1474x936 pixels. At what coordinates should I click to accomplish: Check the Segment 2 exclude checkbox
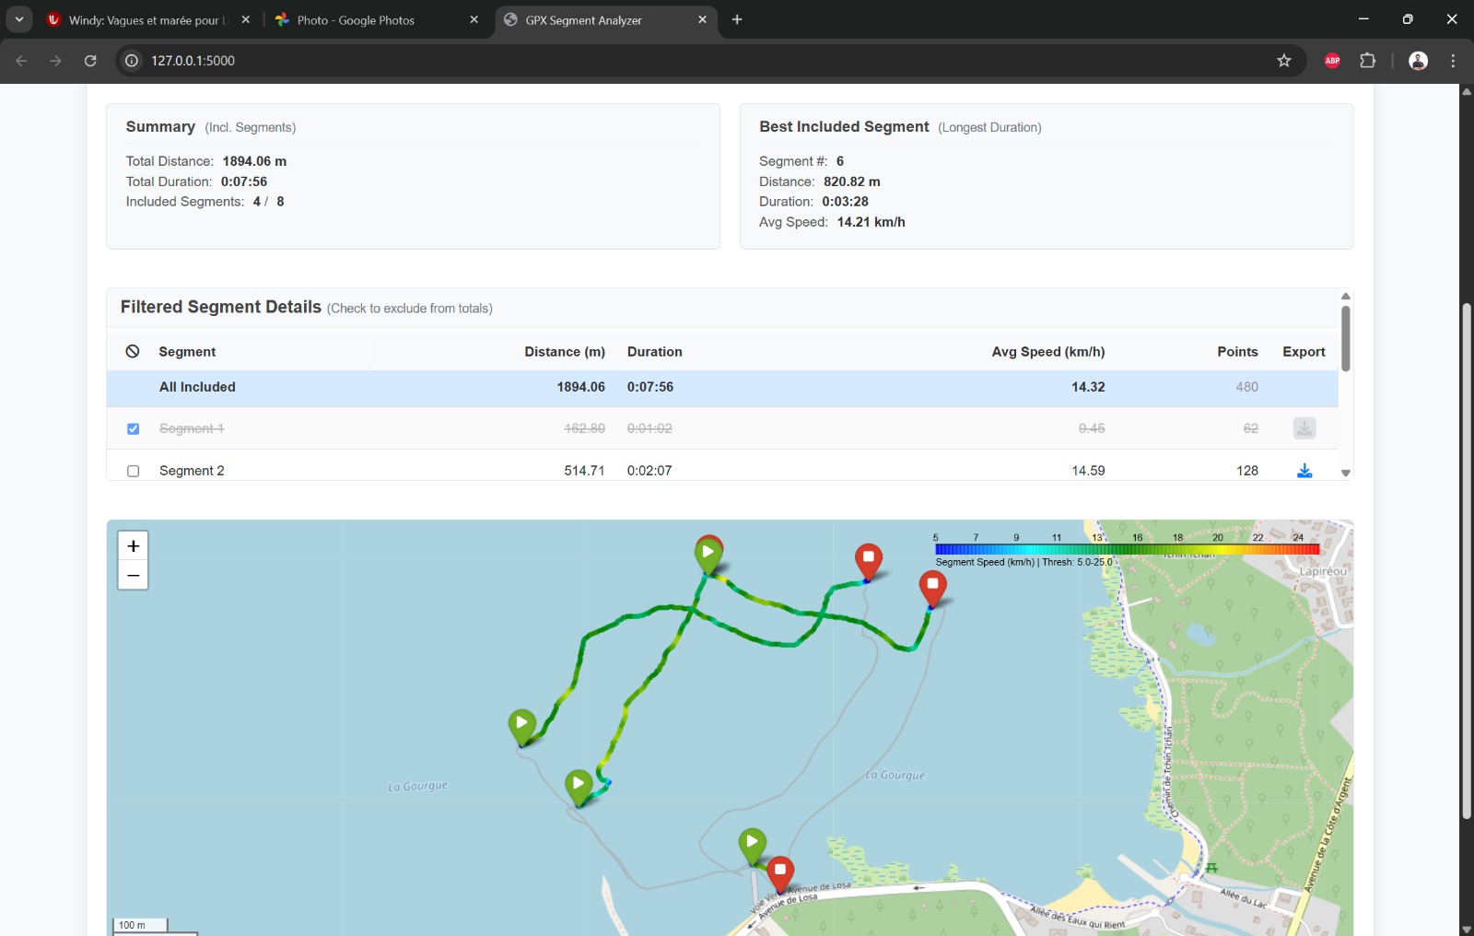coord(134,471)
